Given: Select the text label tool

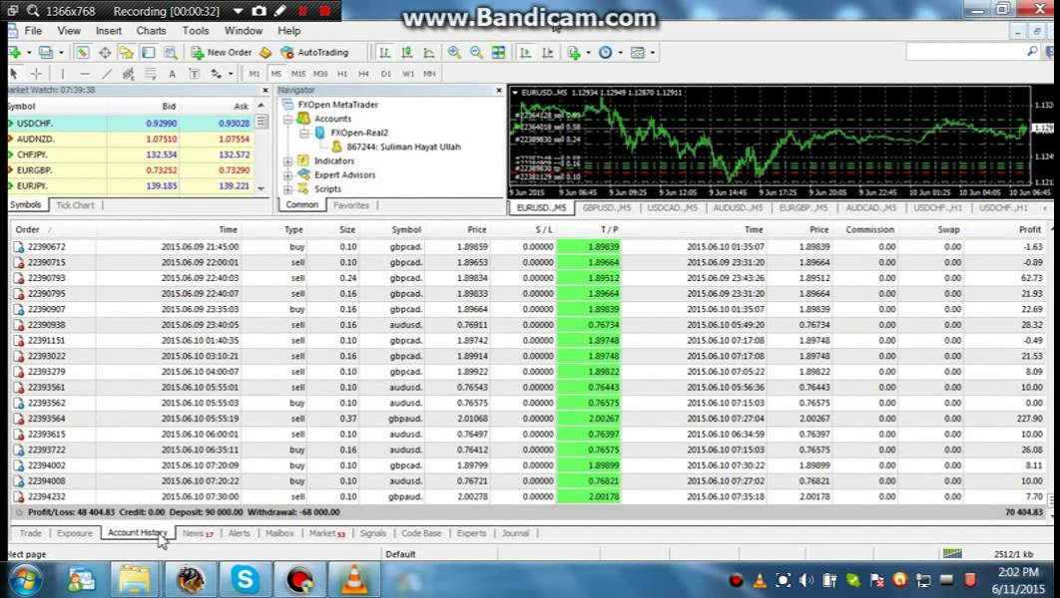Looking at the screenshot, I should [x=194, y=73].
